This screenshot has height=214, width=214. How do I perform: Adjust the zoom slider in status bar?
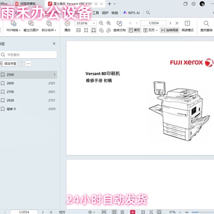pyautogui.click(x=200, y=212)
